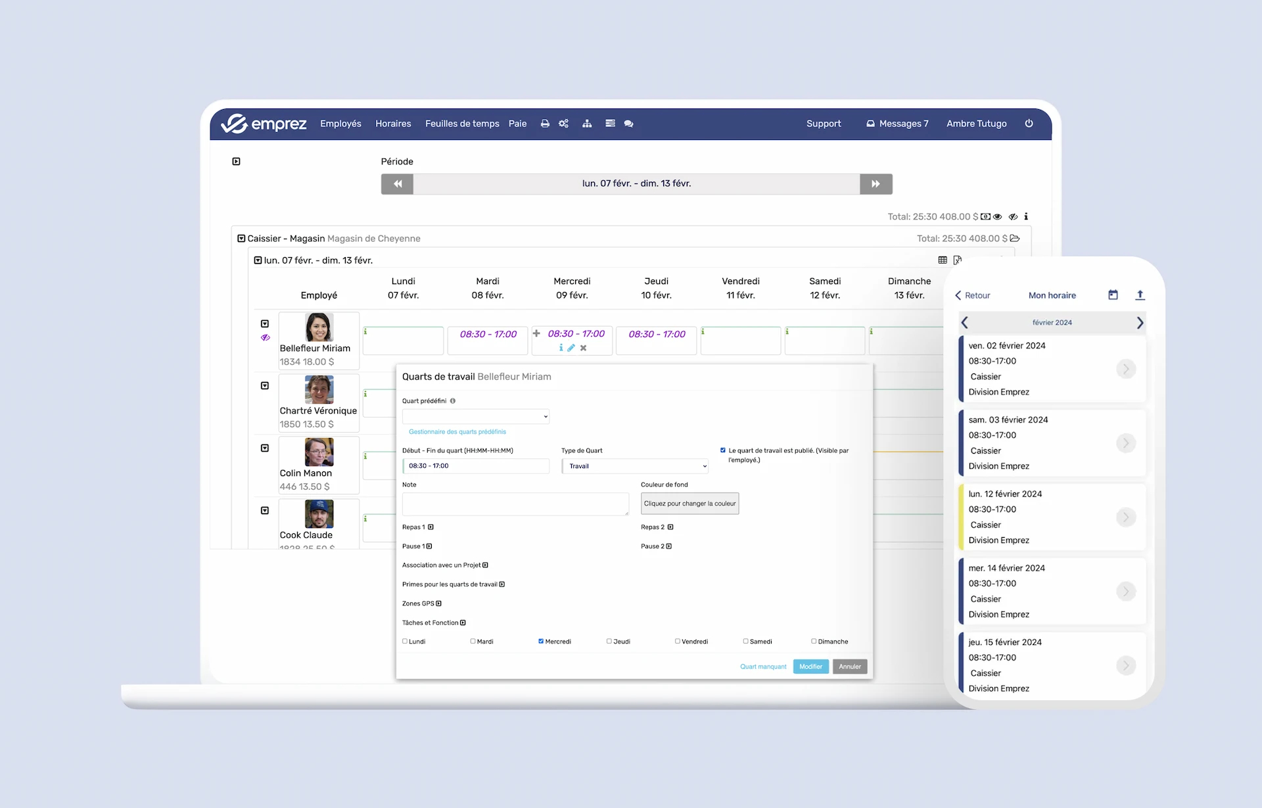The height and width of the screenshot is (808, 1262).
Task: Click the database/server icon in the top bar
Action: pos(610,124)
